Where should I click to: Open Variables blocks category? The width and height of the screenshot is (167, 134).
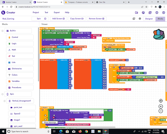[x=20, y=81]
